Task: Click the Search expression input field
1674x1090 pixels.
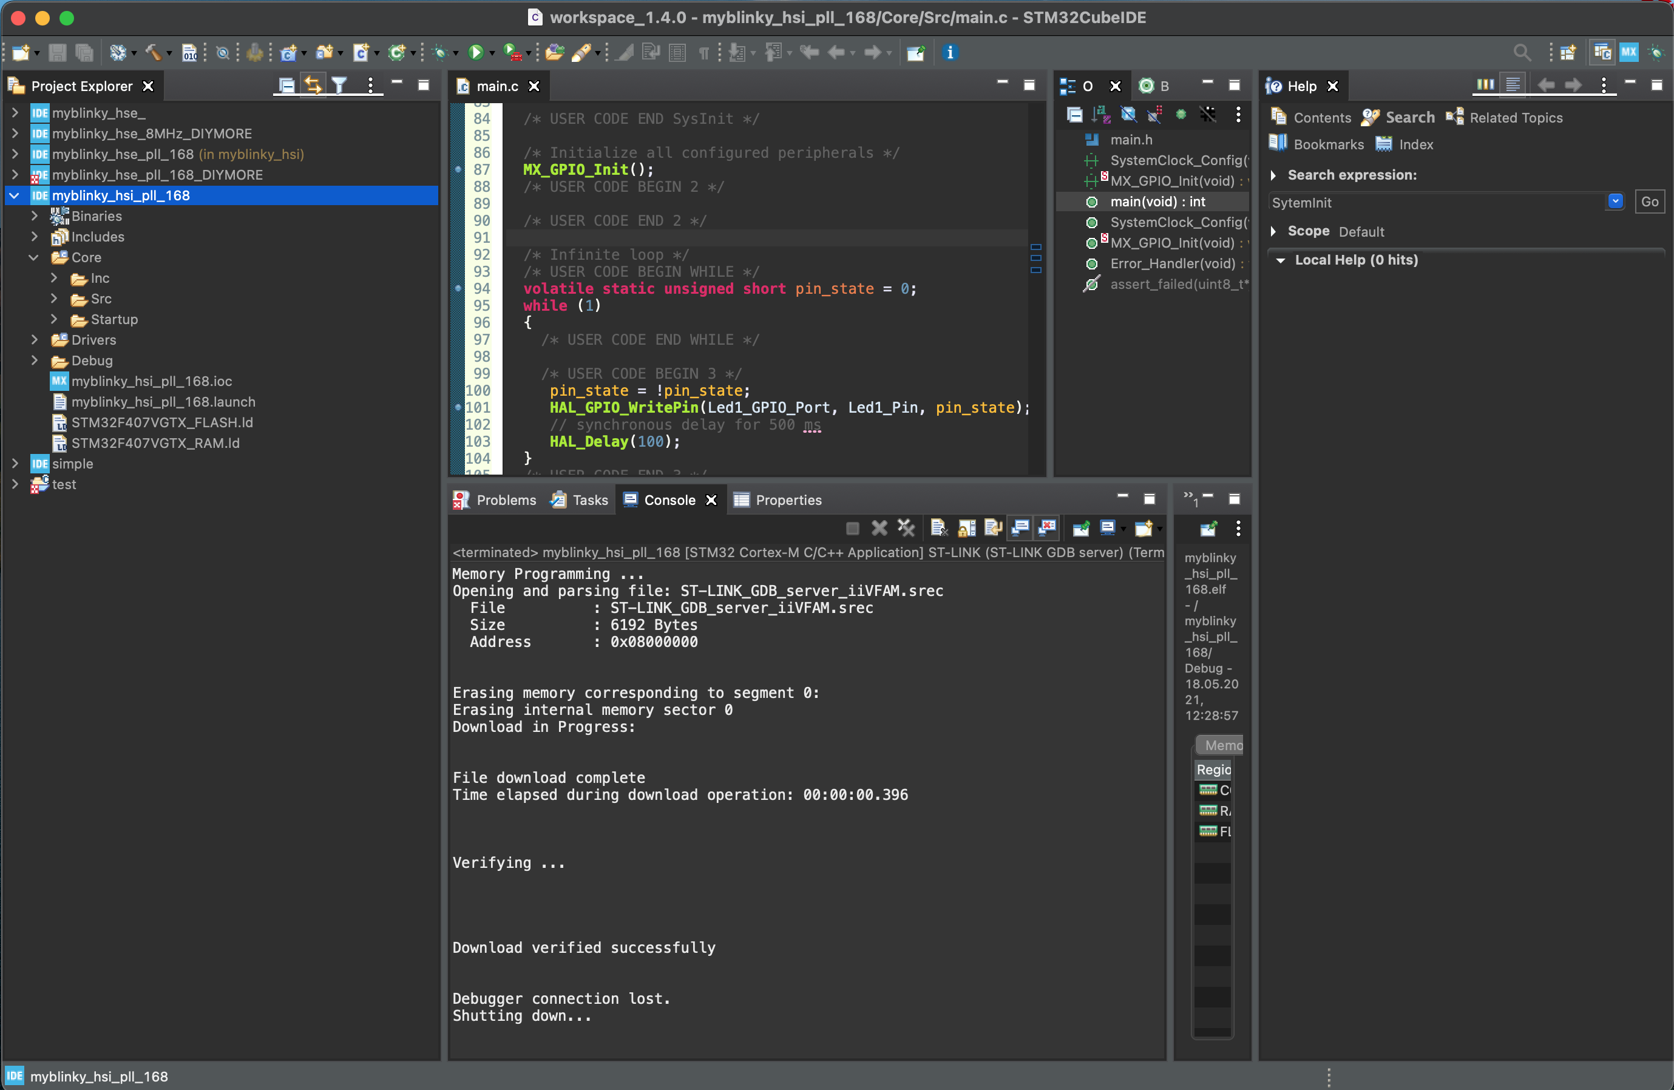Action: coord(1437,203)
